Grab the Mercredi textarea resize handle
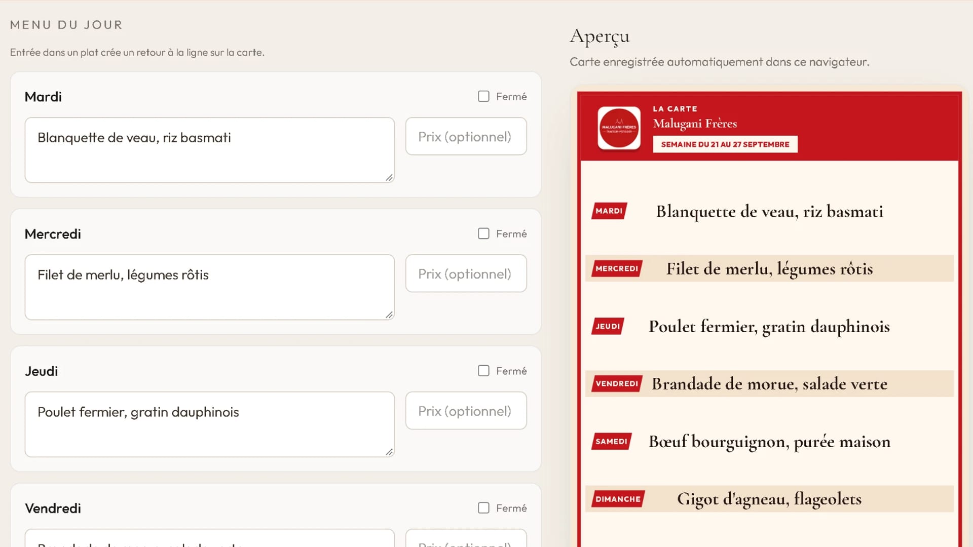Image resolution: width=973 pixels, height=547 pixels. [x=389, y=315]
